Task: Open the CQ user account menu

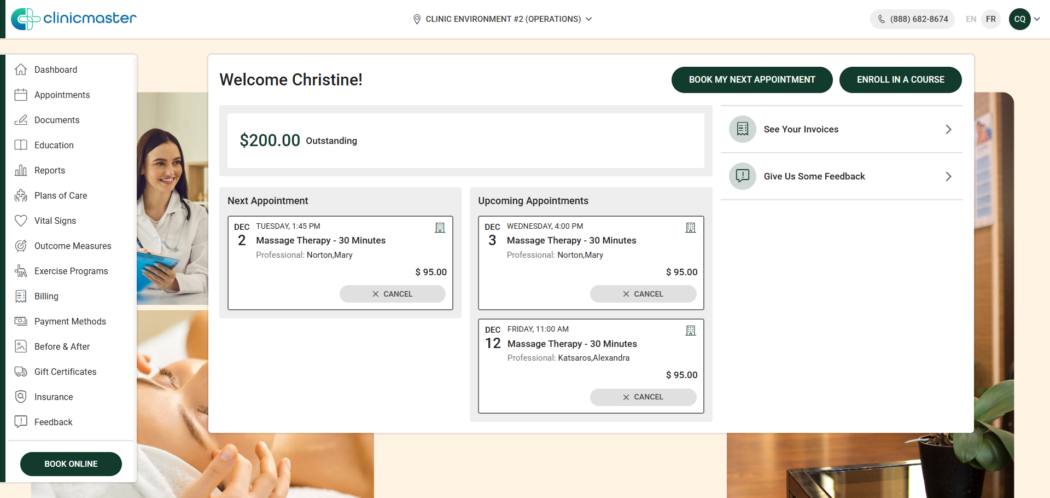Action: pos(1024,19)
